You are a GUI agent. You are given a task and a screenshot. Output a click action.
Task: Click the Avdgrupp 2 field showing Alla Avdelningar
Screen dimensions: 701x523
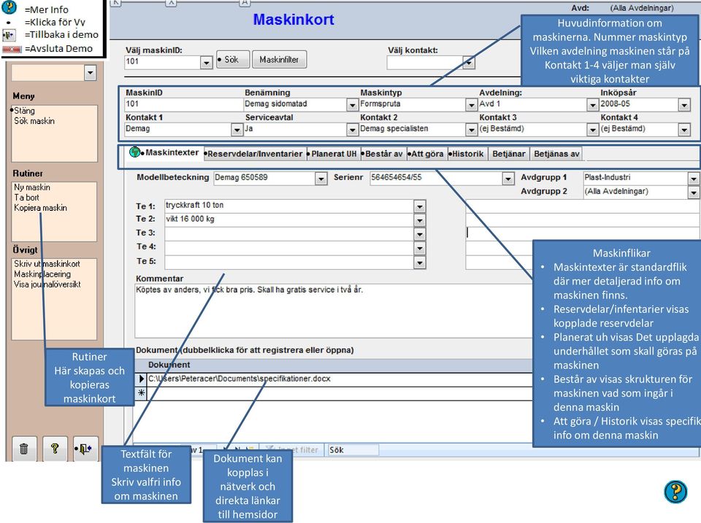[x=635, y=192]
